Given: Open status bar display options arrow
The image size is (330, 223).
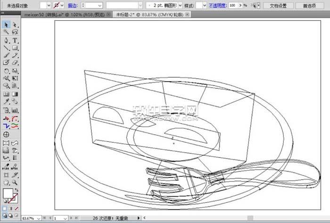Looking at the screenshot, I should click(139, 218).
